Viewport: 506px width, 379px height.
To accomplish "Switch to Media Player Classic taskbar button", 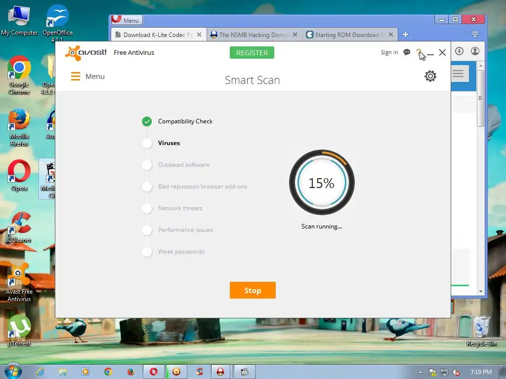I will click(245, 372).
